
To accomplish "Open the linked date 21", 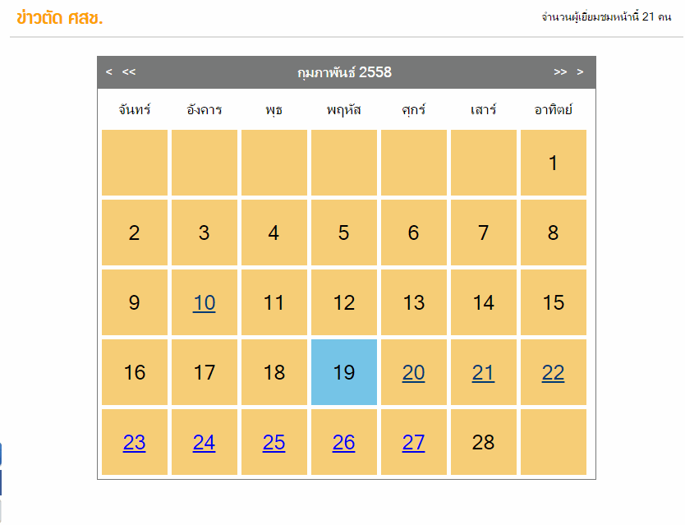I will pyautogui.click(x=483, y=373).
